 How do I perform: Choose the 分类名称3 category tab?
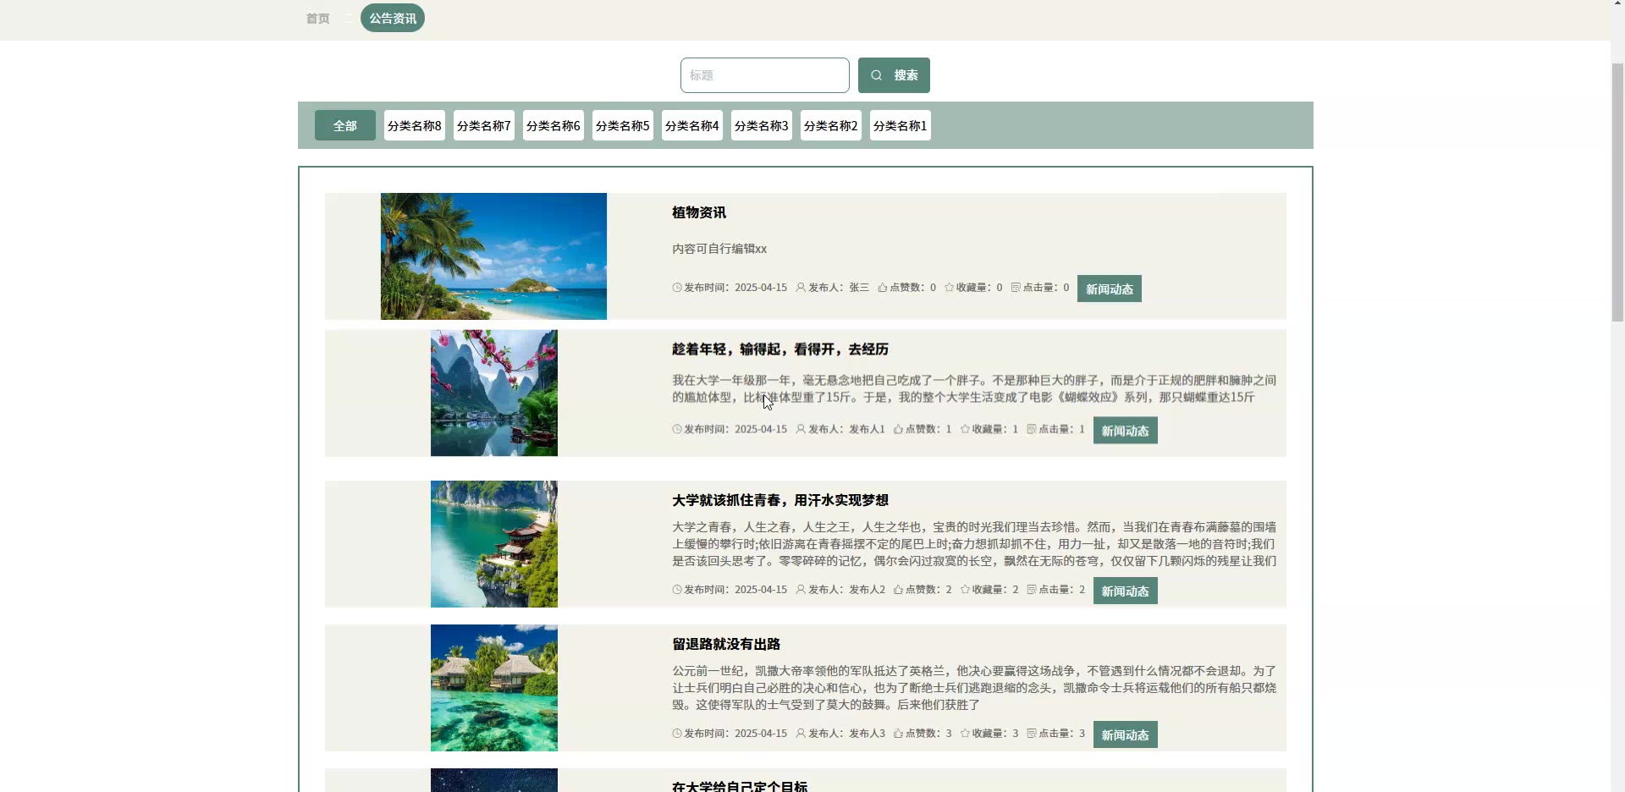[762, 125]
